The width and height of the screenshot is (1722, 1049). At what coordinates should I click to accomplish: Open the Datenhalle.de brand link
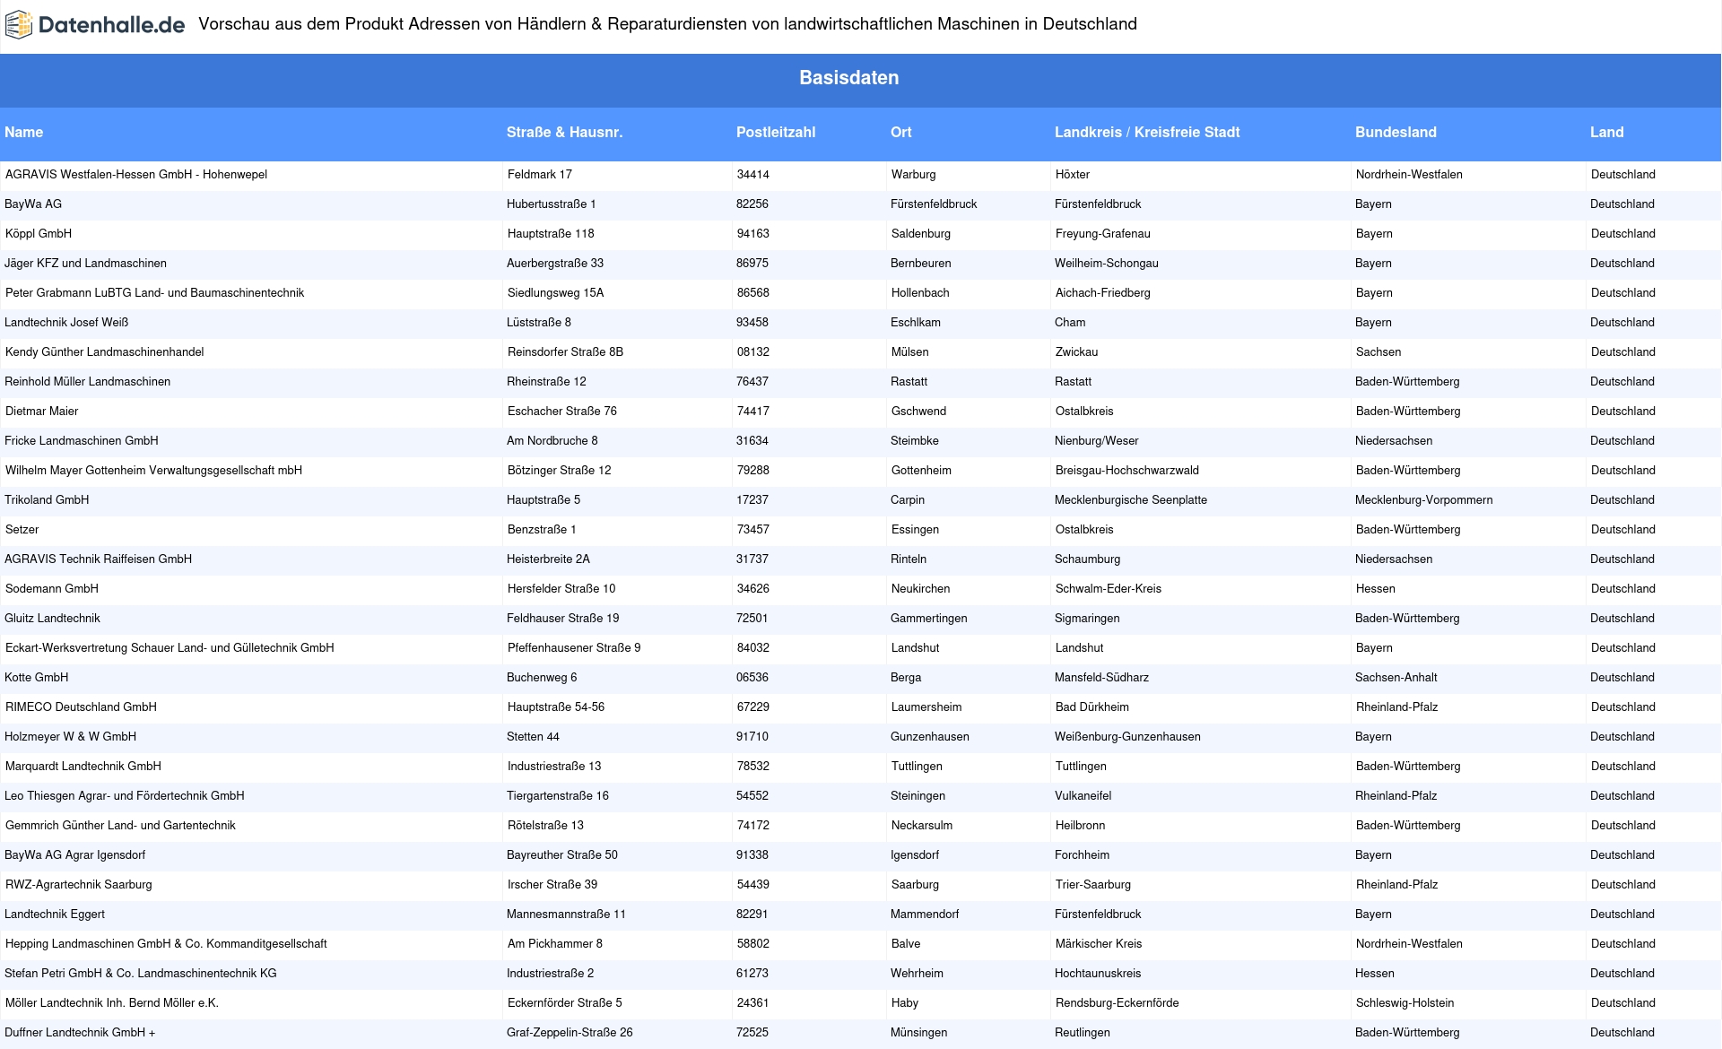tap(95, 25)
